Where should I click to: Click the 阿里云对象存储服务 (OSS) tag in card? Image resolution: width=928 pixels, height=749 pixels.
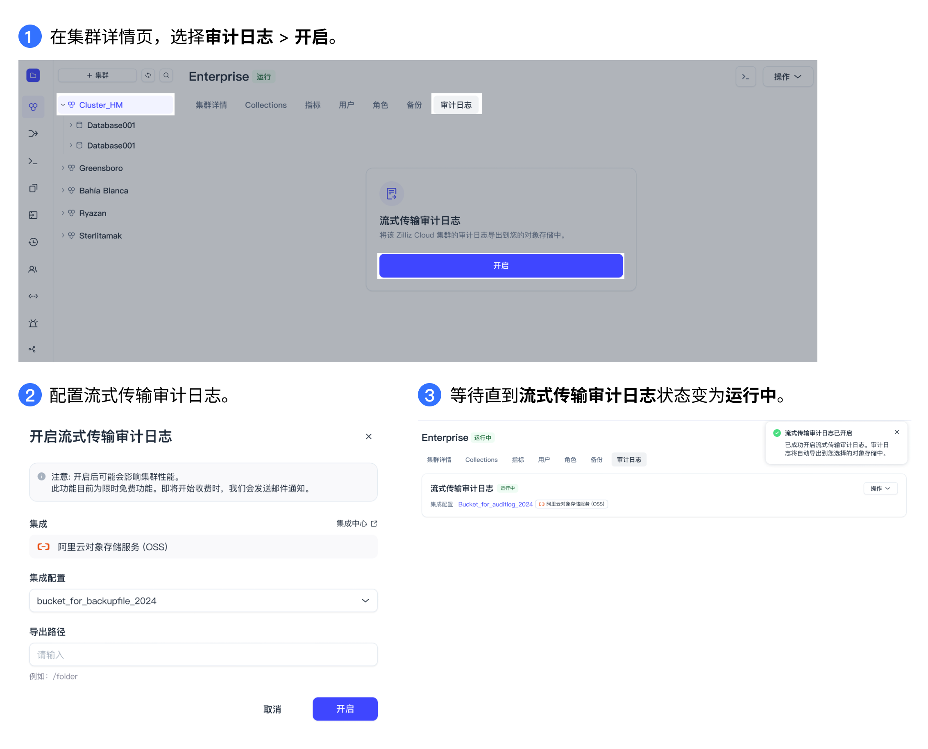click(572, 504)
